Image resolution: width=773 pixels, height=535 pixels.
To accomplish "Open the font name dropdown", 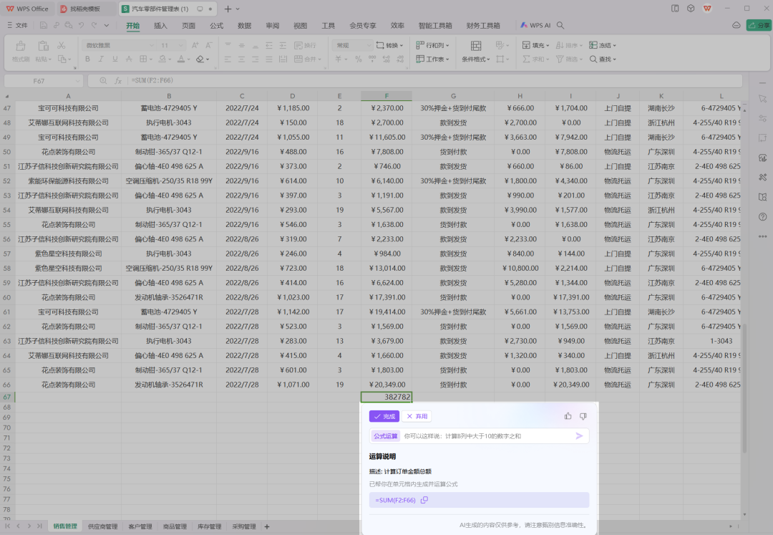I will [x=150, y=44].
